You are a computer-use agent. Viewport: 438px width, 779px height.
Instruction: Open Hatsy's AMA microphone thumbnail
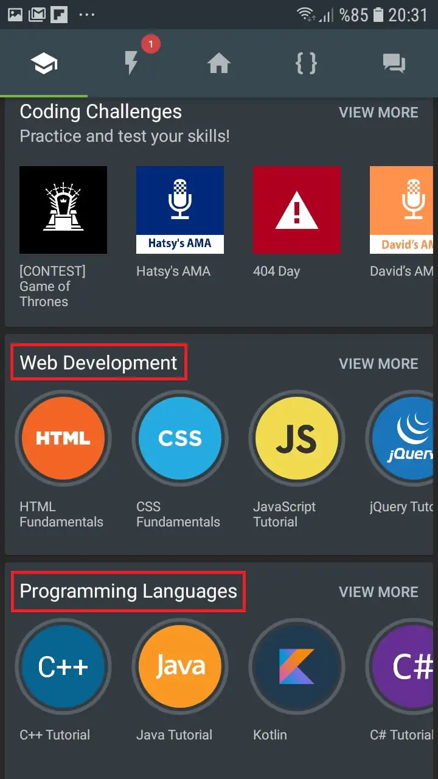[x=180, y=210]
